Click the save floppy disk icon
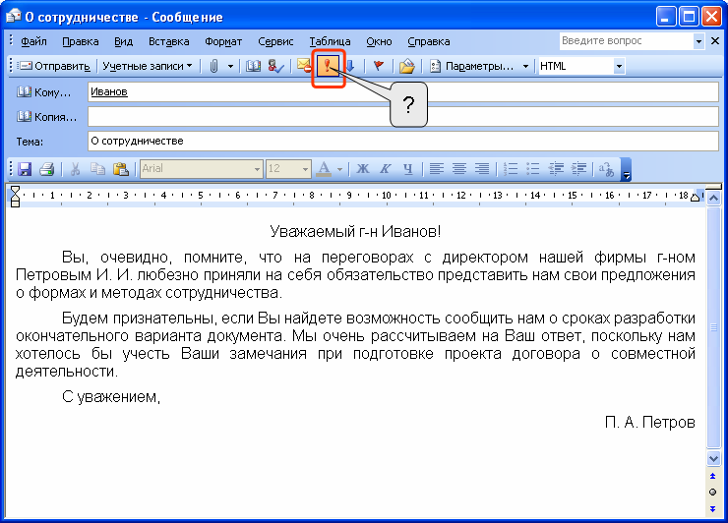728x523 pixels. pos(25,169)
